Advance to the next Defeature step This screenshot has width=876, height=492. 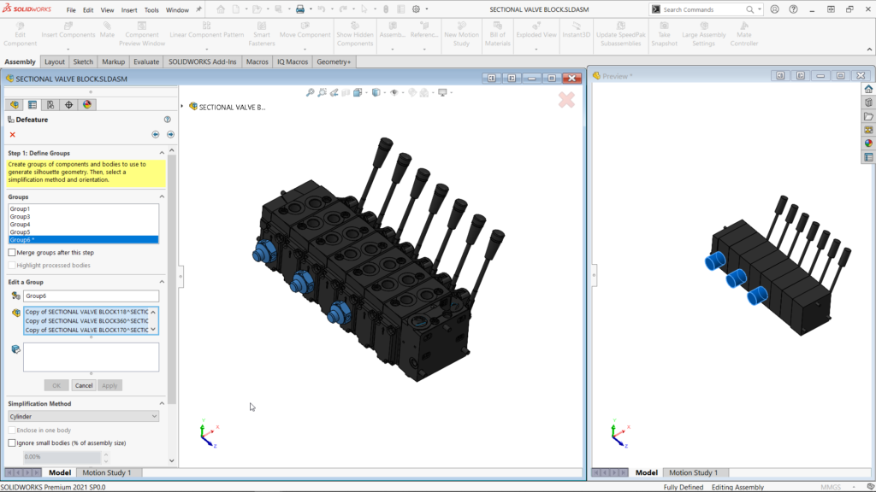tap(170, 134)
